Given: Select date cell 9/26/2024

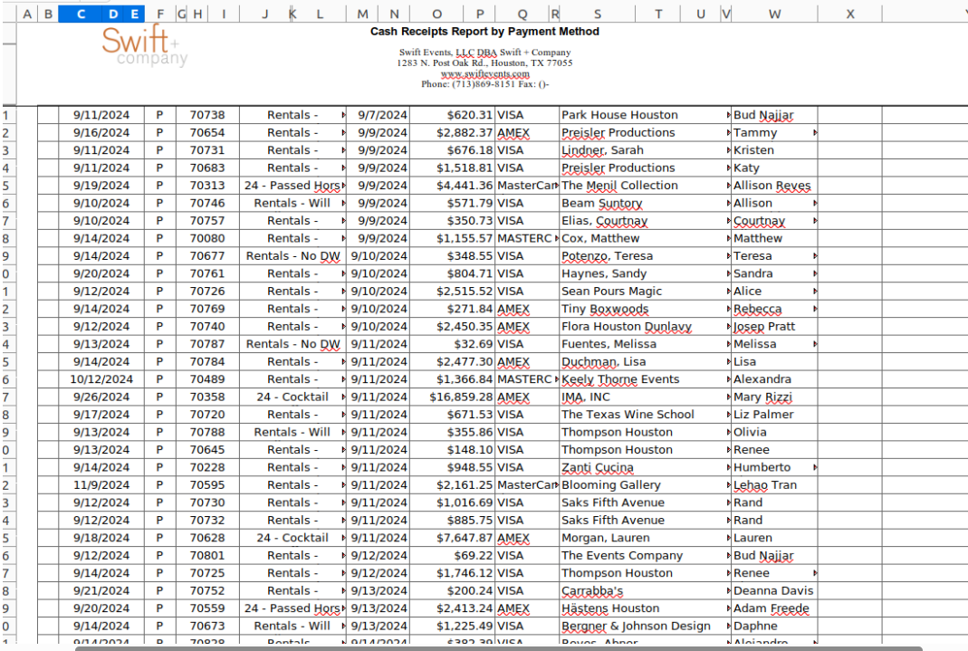Looking at the screenshot, I should click(x=101, y=397).
